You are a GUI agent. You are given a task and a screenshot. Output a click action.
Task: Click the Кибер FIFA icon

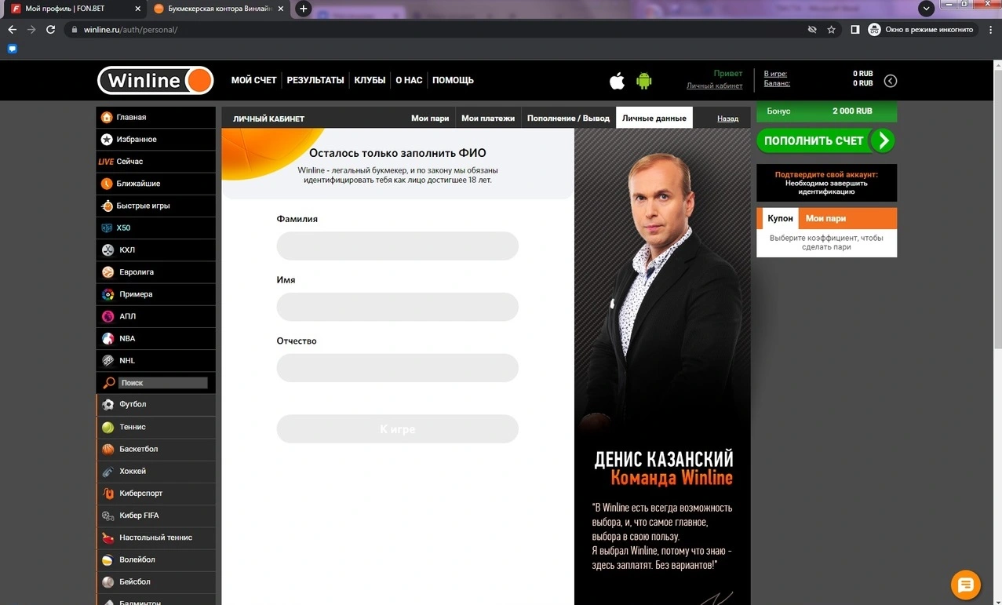point(107,516)
